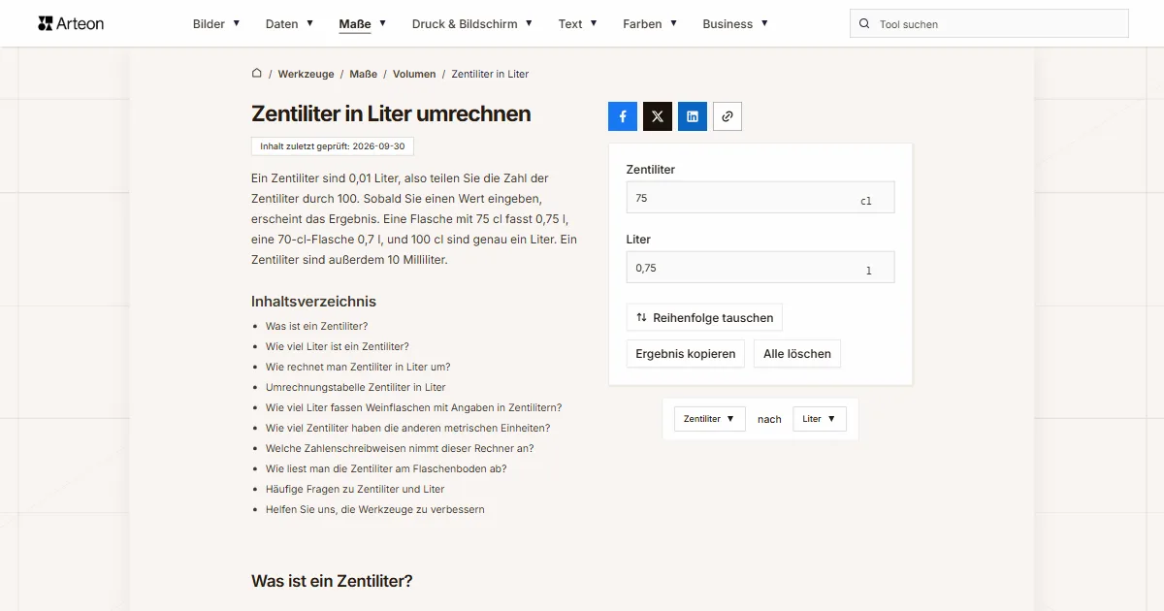Open Werkzeuge breadcrumb link
1164x611 pixels.
pos(306,74)
